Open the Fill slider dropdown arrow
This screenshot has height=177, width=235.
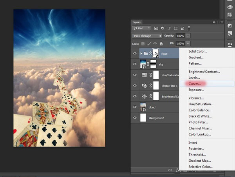tap(188, 43)
